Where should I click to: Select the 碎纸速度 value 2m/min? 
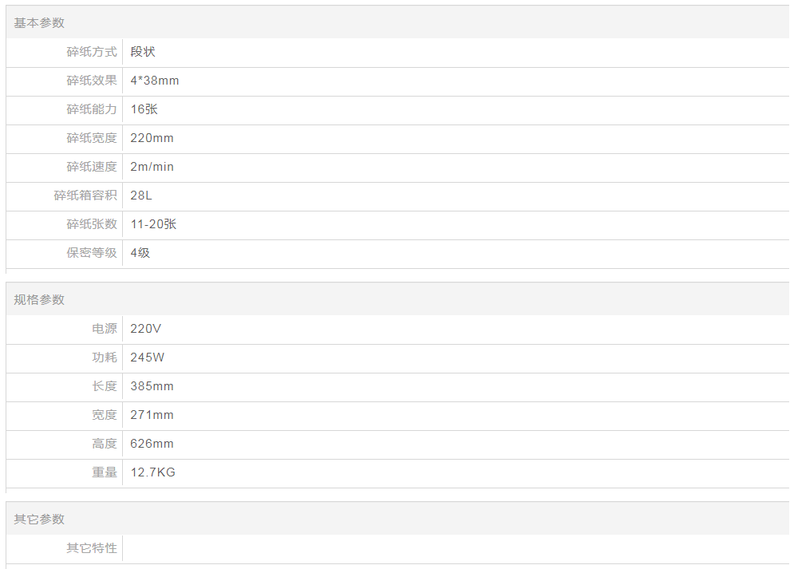click(x=152, y=167)
